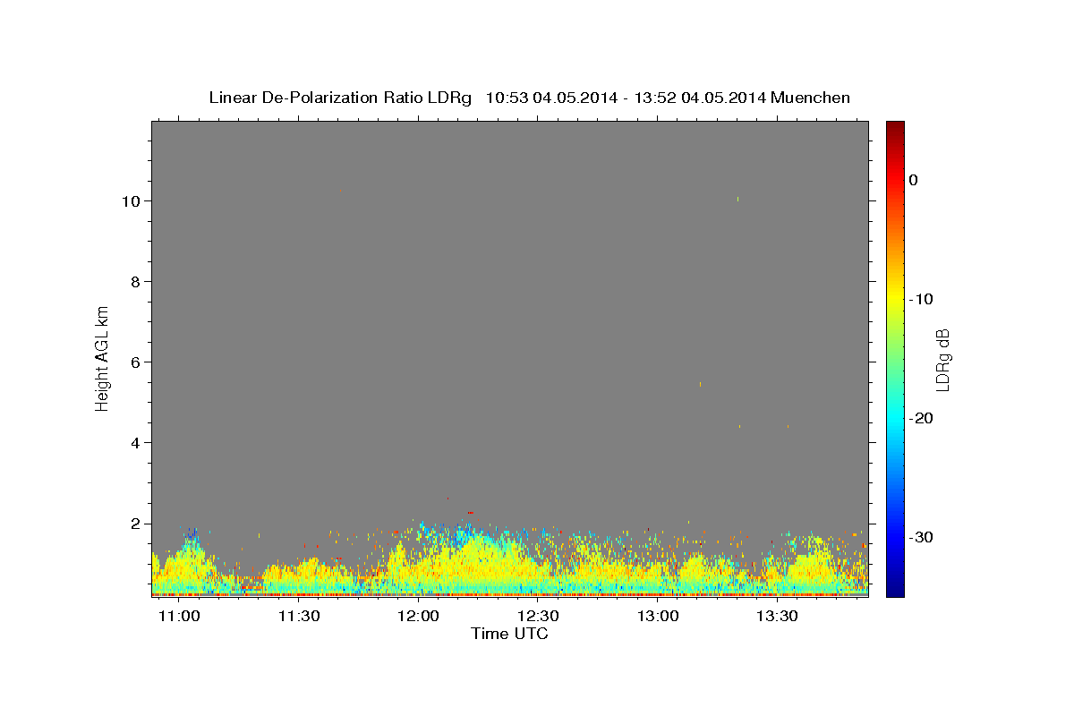
Task: Click the 13:30 time tick label
Action: (x=777, y=616)
